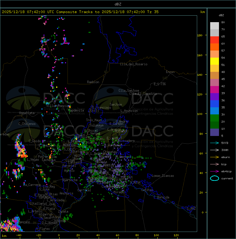Click the 'Potrerillos' map label

pyautogui.click(x=47, y=157)
